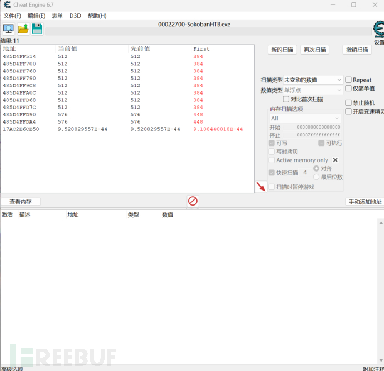
Task: Click the address list scroll-down arrow
Action: click(x=381, y=360)
